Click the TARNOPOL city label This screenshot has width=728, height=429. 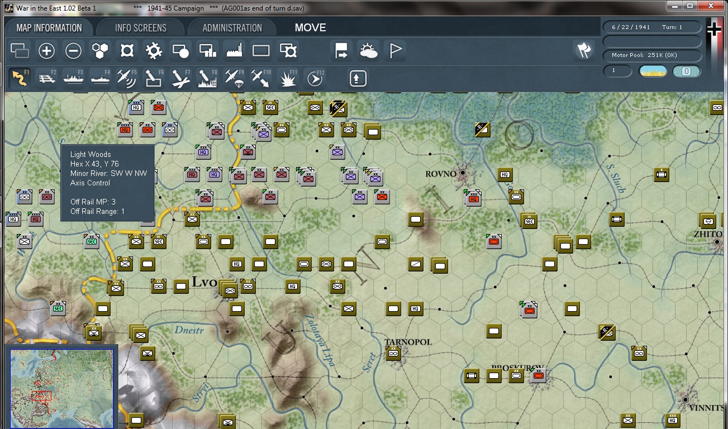tap(408, 342)
